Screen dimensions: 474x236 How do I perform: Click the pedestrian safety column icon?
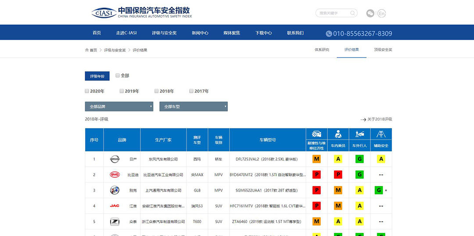click(359, 134)
